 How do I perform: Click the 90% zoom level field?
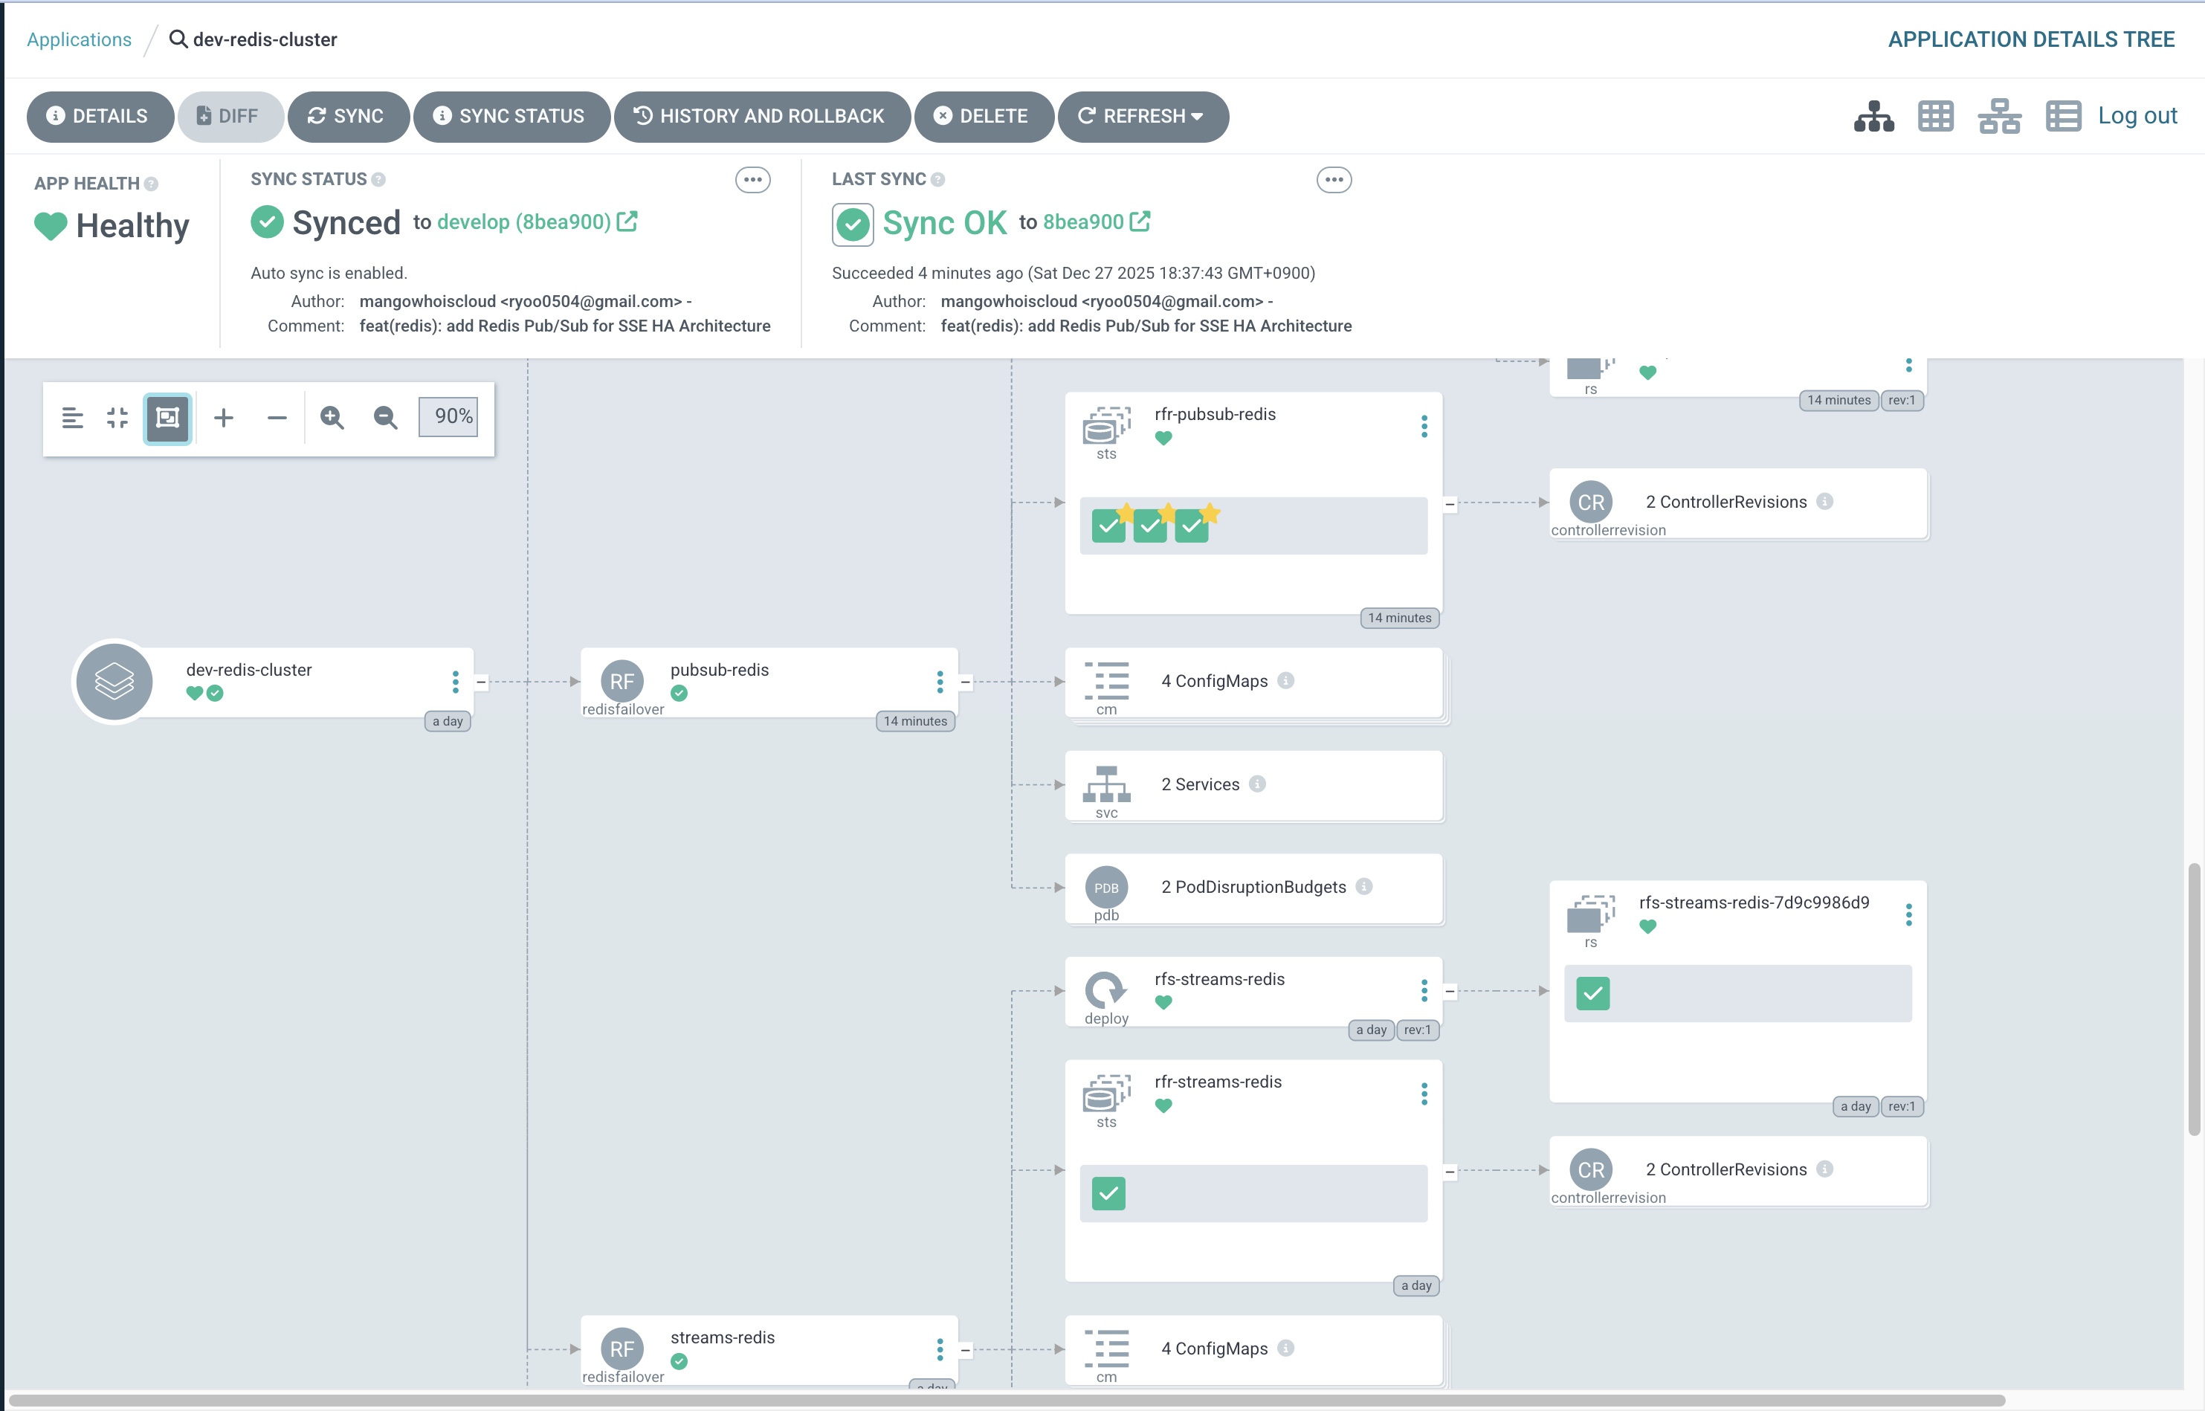tap(448, 416)
